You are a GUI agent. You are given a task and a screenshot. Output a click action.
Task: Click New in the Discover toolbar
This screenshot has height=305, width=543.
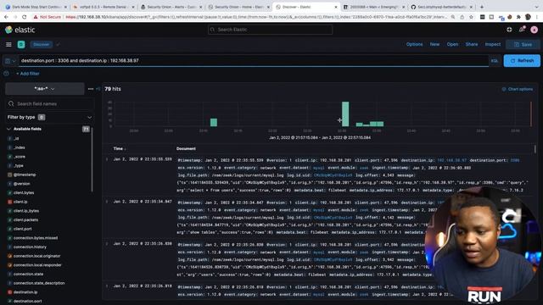pos(434,44)
